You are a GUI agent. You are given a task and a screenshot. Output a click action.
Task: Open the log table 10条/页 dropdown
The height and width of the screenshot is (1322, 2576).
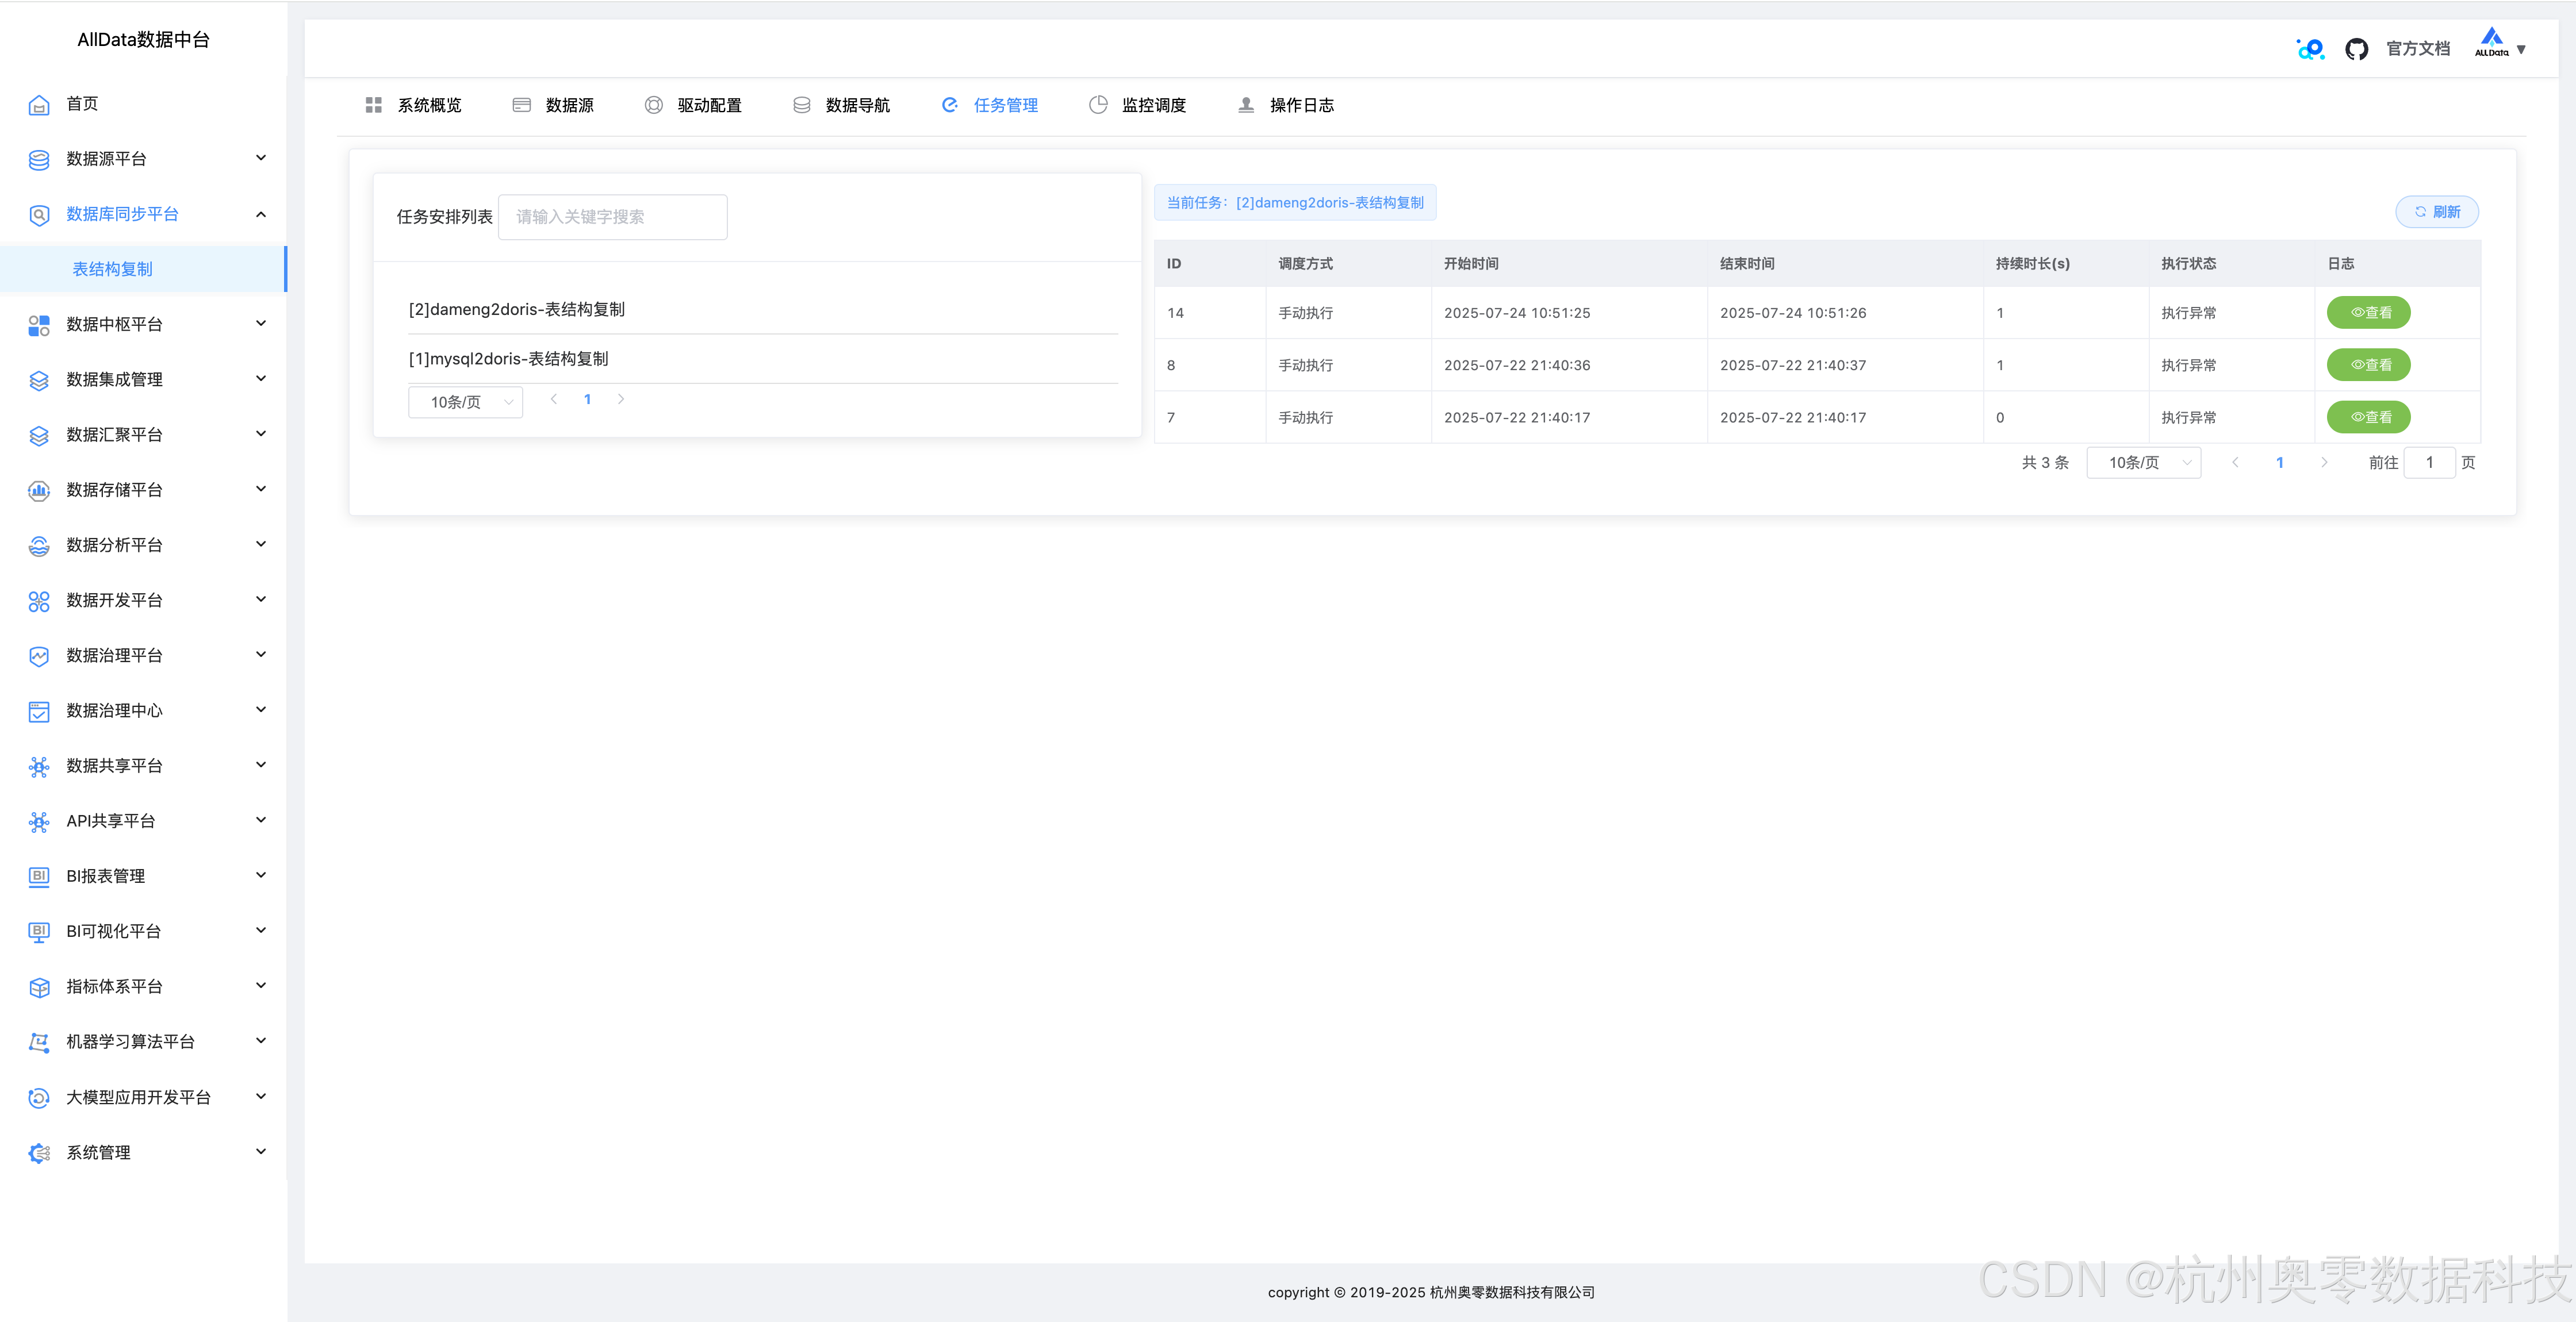[2143, 463]
